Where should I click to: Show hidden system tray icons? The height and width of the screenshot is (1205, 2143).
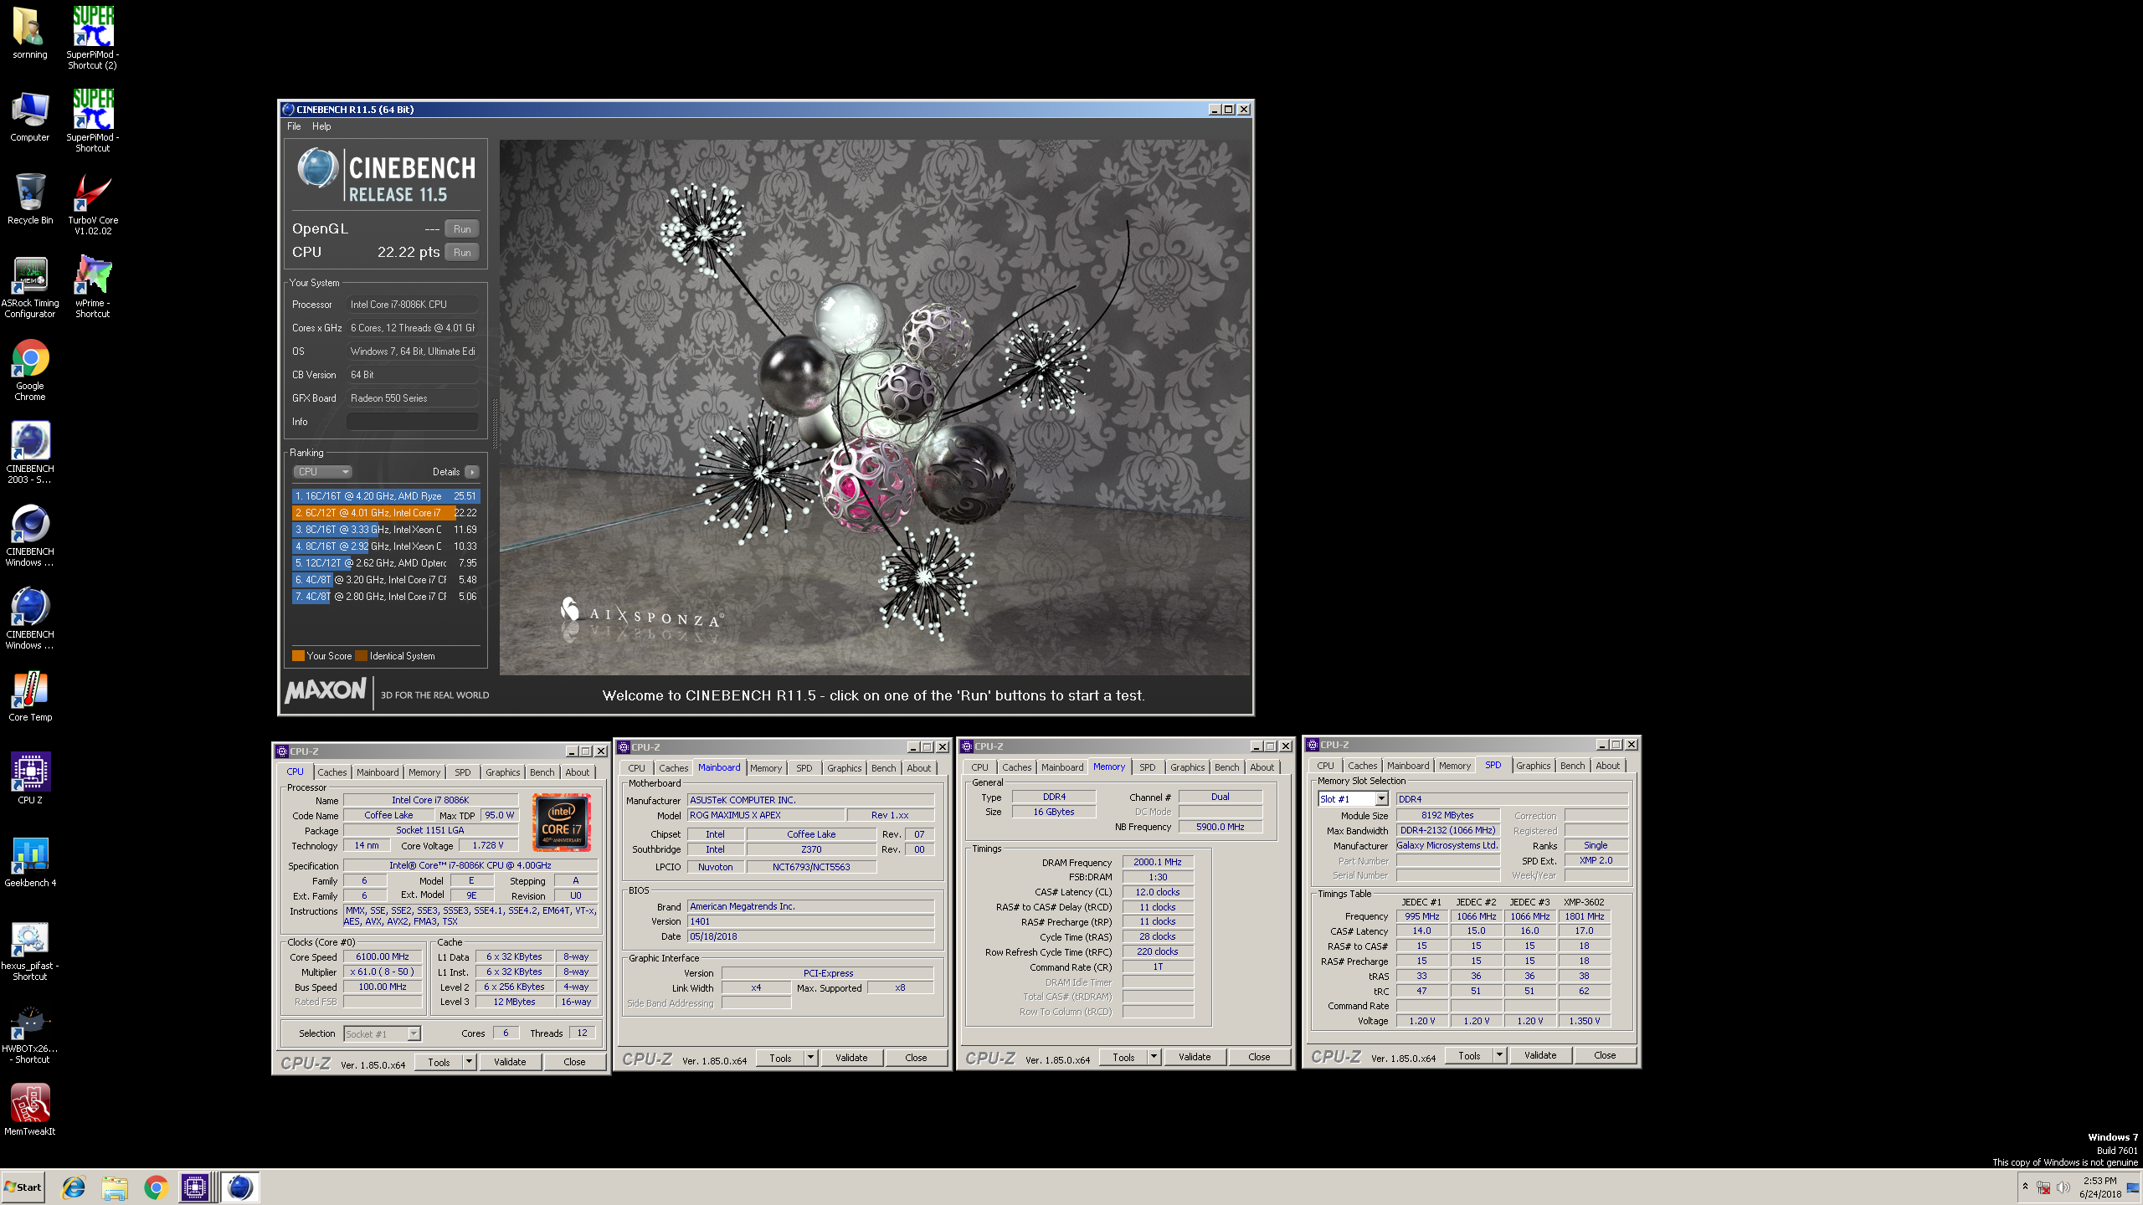(2026, 1187)
